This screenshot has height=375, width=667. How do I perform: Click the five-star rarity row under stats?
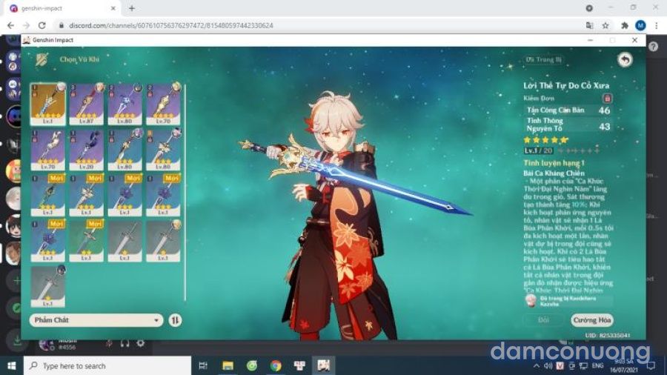click(x=545, y=140)
